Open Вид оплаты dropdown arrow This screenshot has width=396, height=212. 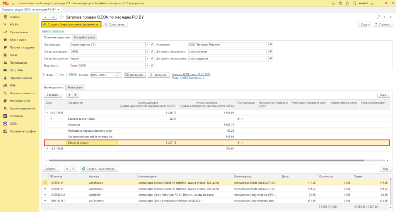pyautogui.click(x=147, y=66)
